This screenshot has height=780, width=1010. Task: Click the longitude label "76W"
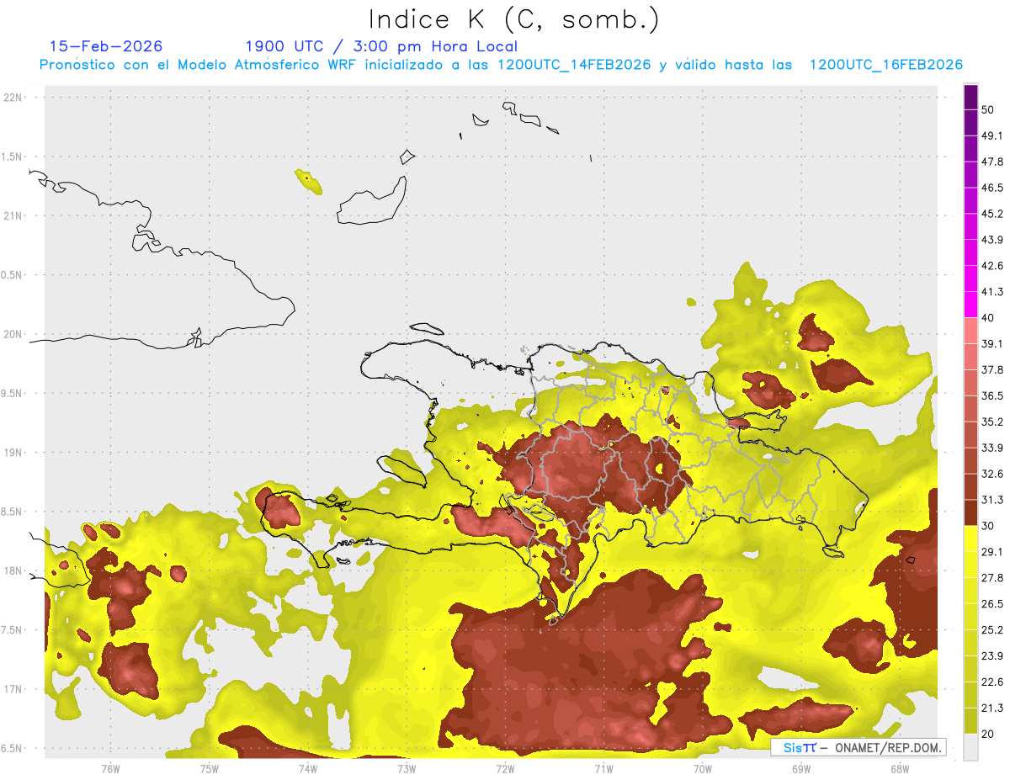[x=110, y=768]
